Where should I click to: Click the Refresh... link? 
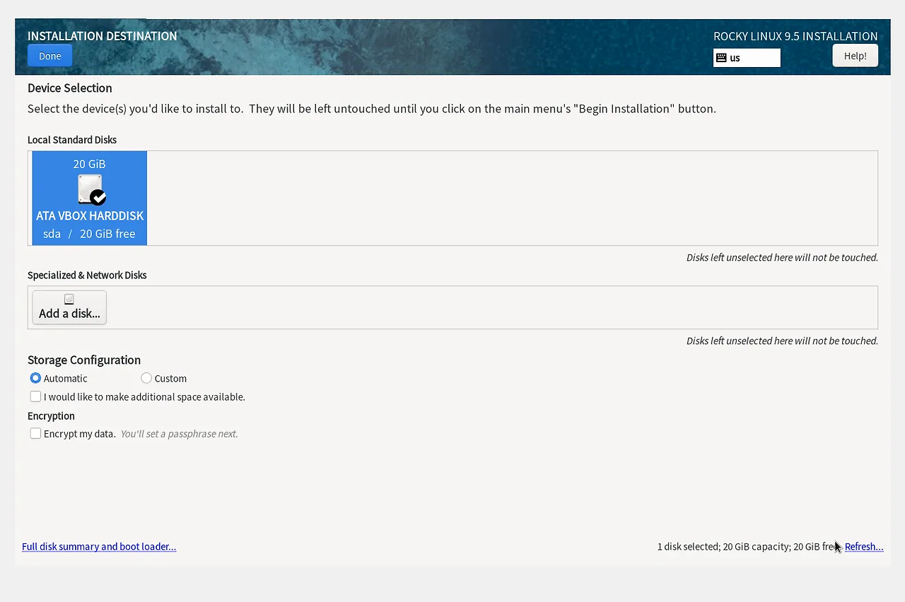[x=864, y=546]
